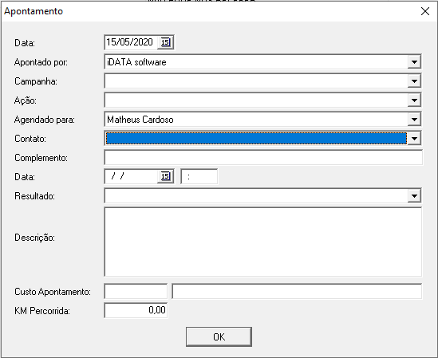Select the highlighted Contato combo box field
Image resolution: width=438 pixels, height=358 pixels.
point(256,139)
